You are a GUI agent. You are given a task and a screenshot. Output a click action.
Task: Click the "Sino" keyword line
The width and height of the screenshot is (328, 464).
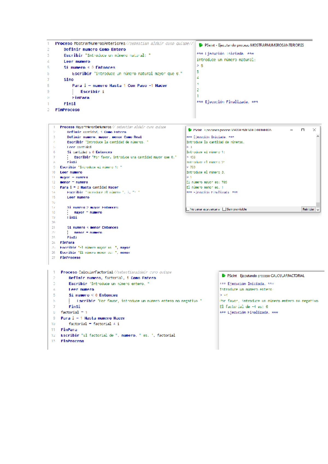69,80
